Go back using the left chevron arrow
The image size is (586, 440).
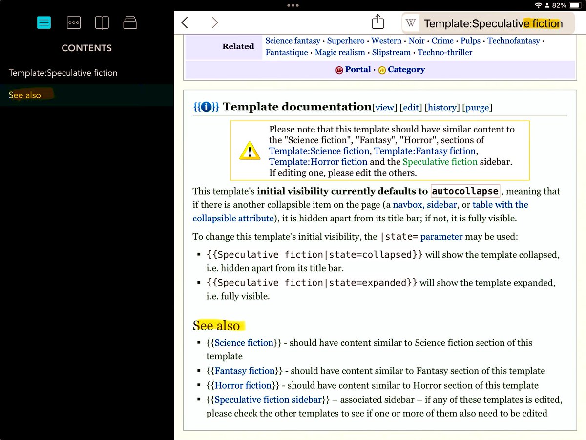point(185,22)
